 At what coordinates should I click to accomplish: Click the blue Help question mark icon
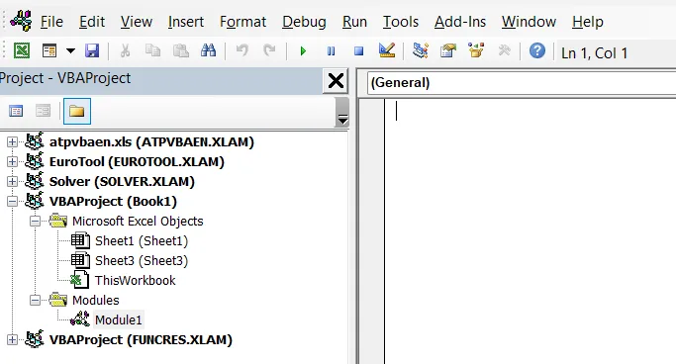click(537, 50)
